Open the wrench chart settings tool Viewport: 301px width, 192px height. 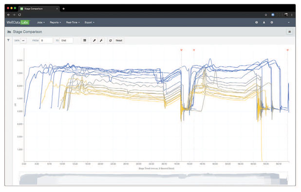(x=101, y=40)
